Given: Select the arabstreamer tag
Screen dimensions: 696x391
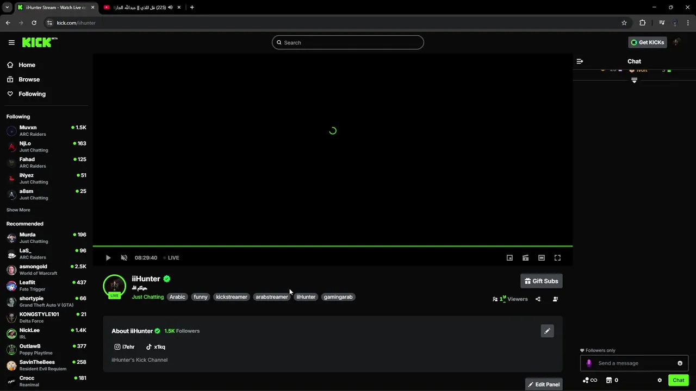Looking at the screenshot, I should [272, 297].
